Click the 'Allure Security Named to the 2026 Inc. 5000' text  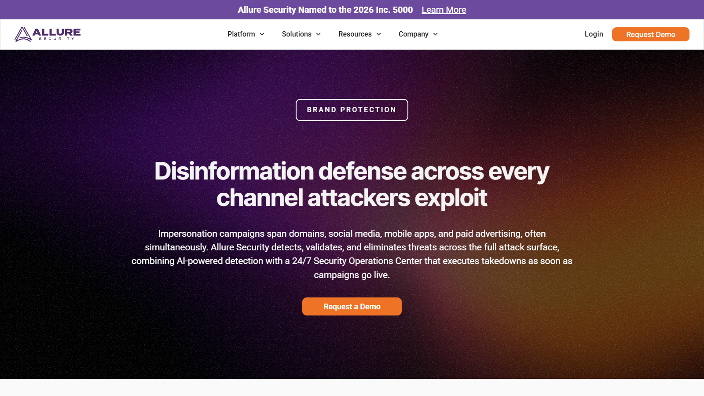[325, 10]
